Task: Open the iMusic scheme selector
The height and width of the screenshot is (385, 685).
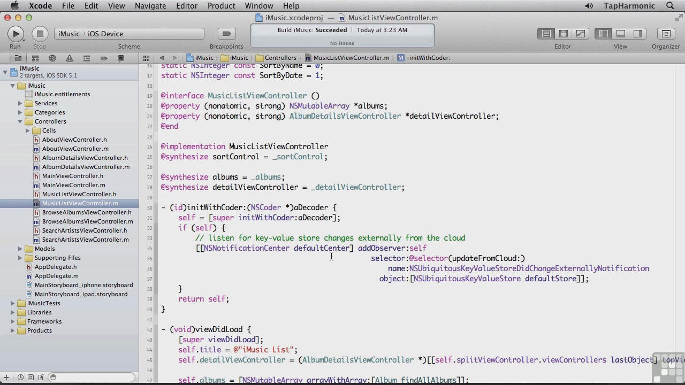Action: coord(69,34)
